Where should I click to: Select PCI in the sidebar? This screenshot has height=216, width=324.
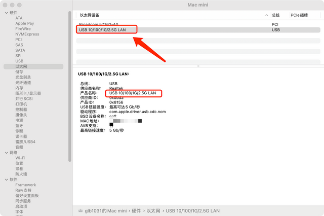click(x=19, y=40)
